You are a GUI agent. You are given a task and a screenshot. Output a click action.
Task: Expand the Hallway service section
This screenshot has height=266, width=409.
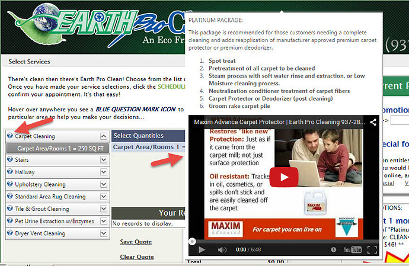click(104, 172)
